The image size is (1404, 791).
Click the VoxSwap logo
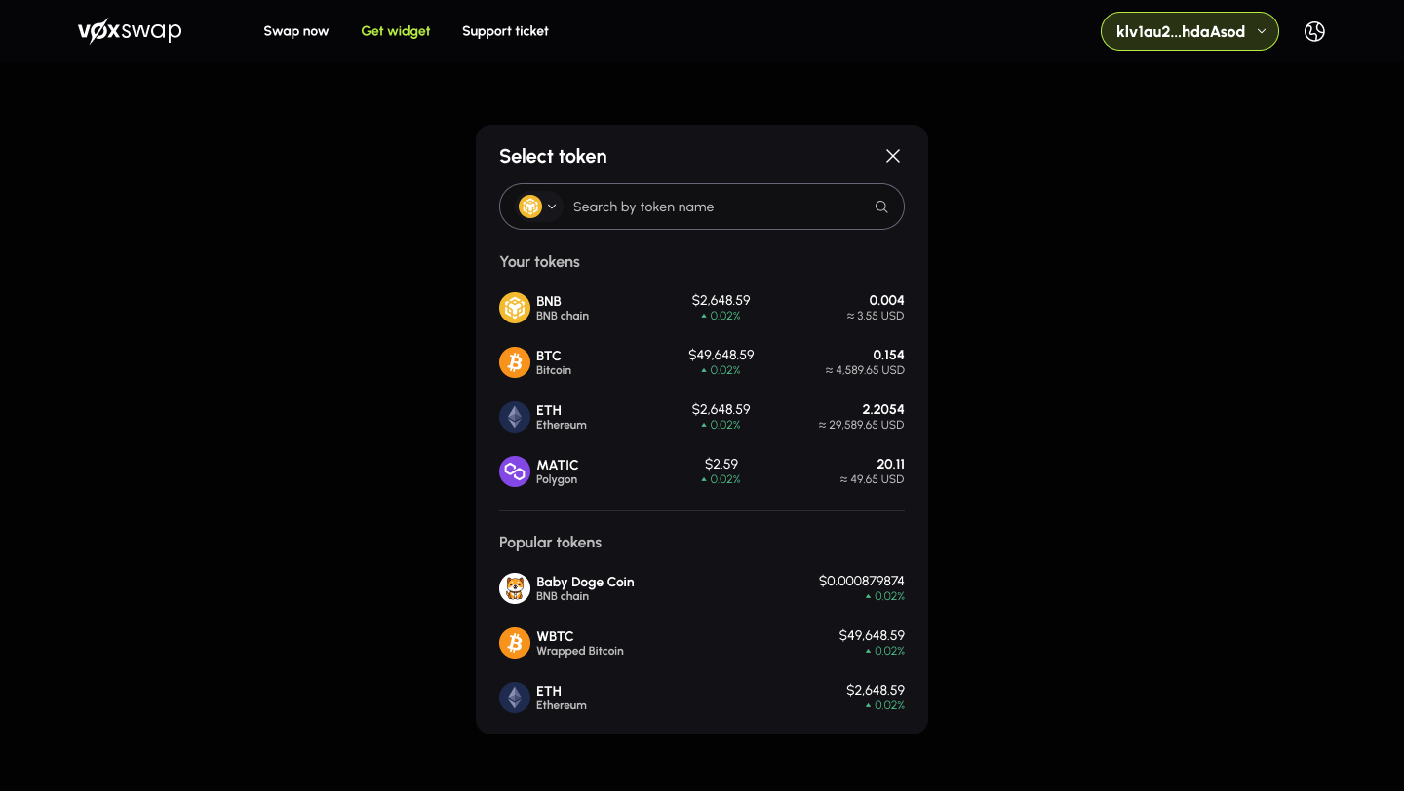[130, 31]
